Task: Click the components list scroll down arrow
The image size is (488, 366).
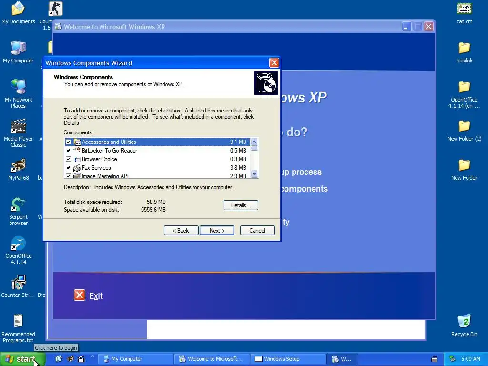Action: coord(254,174)
